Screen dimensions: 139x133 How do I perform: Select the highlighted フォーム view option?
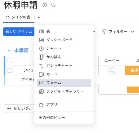[64, 83]
